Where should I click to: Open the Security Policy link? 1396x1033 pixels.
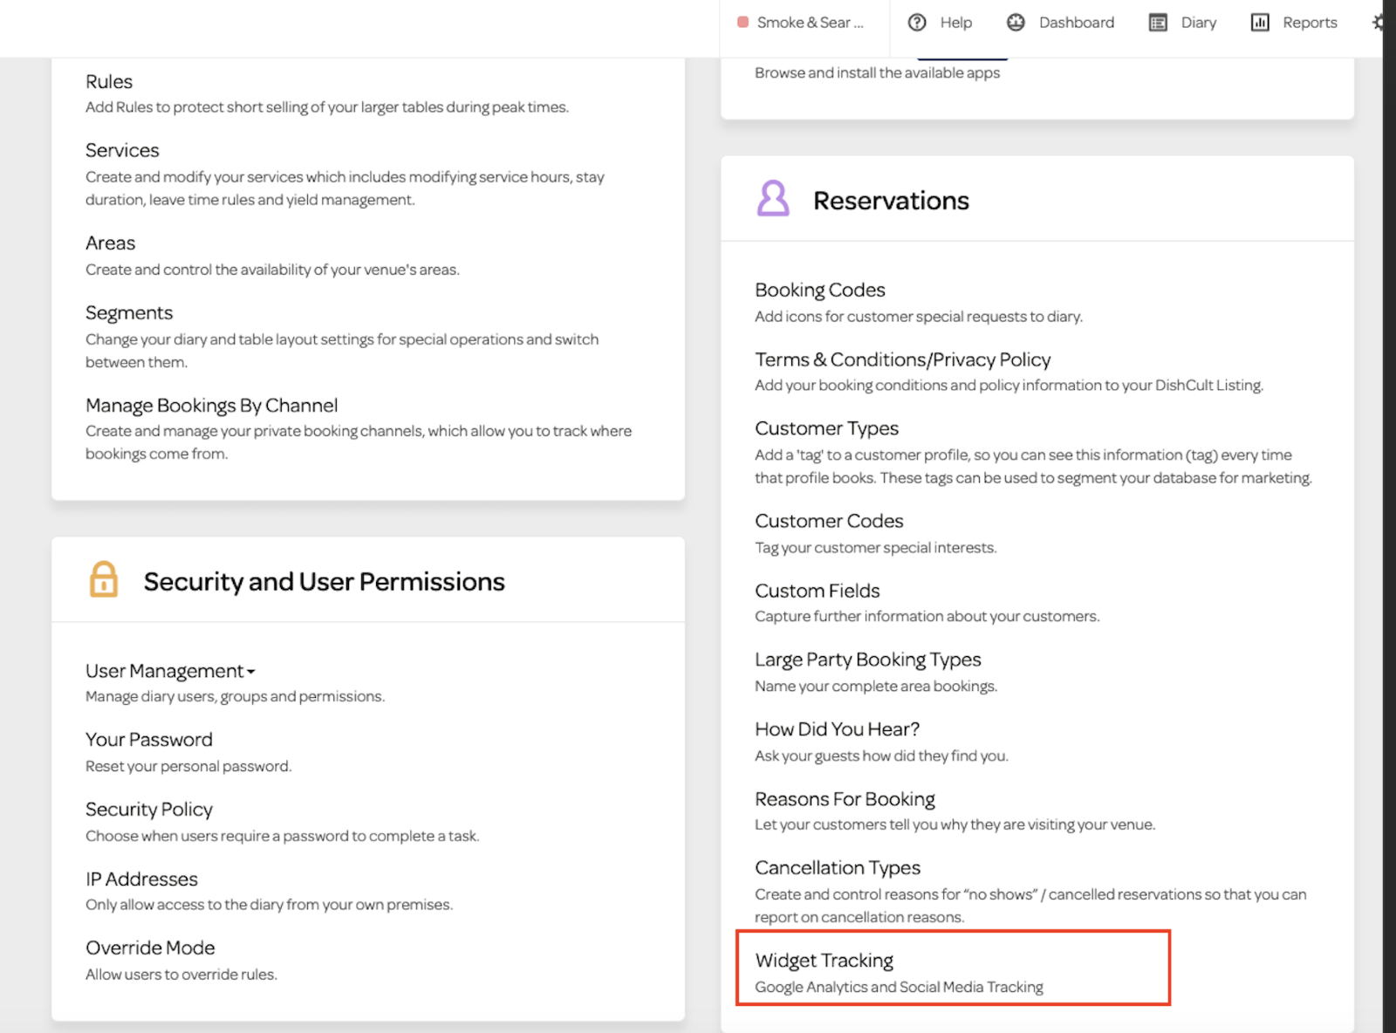click(x=149, y=810)
